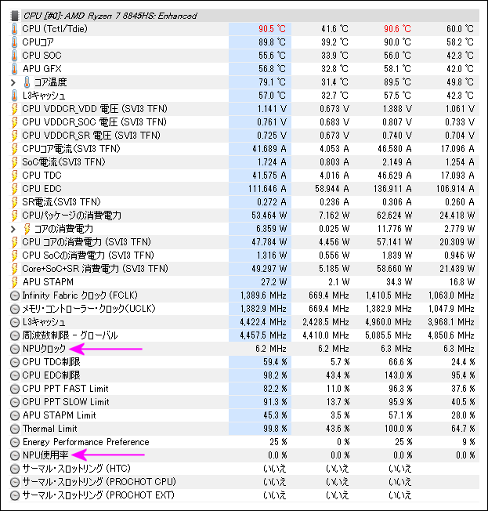The height and width of the screenshot is (511, 488).
Task: Select サーマル・スロットリング (PROCHOT EXT) label
Action: click(x=99, y=495)
